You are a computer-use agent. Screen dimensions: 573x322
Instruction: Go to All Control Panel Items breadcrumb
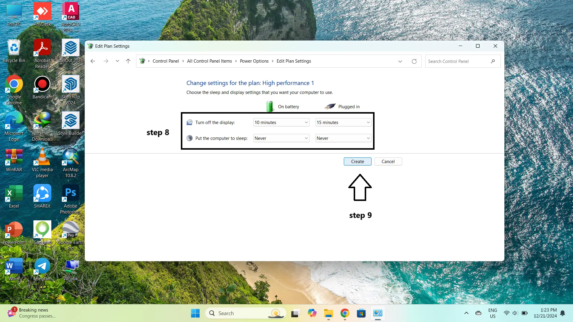click(x=209, y=61)
